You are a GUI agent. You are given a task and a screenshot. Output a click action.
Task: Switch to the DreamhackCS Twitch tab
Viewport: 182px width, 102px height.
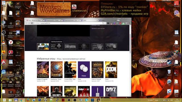[53, 20]
